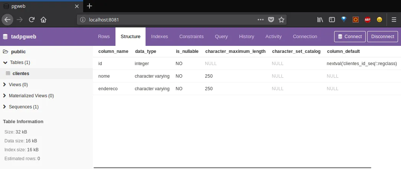This screenshot has width=401, height=169.
Task: Open the site information icon in the address bar
Action: [82, 20]
